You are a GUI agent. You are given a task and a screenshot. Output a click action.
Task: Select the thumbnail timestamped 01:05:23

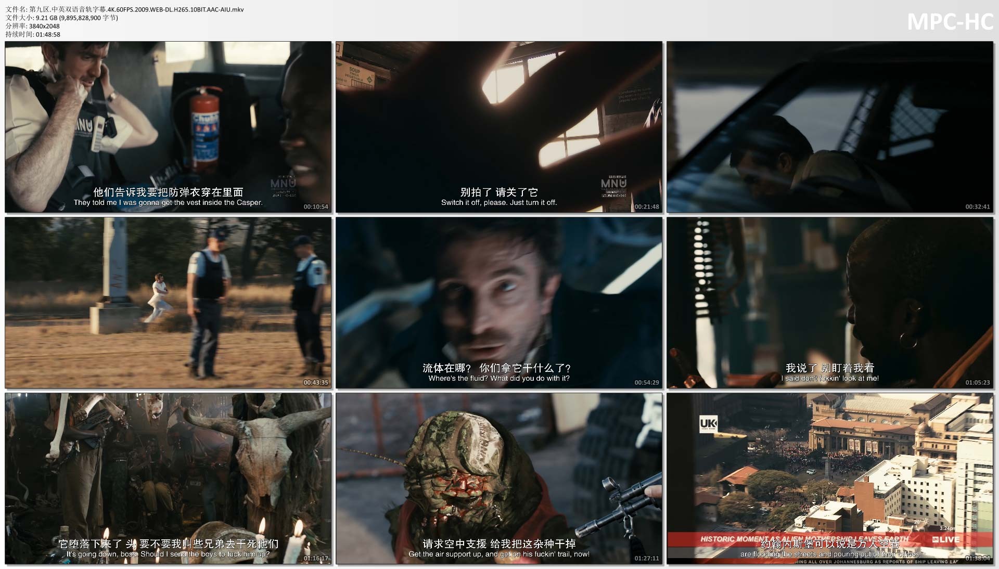830,303
